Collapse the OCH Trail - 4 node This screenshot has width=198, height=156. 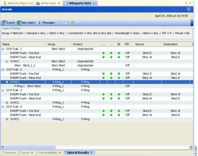coord(3,107)
